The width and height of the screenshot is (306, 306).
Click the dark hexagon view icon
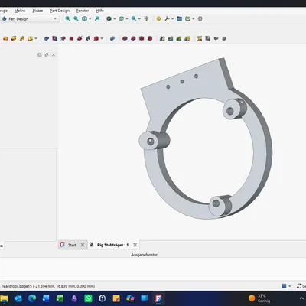point(109,18)
